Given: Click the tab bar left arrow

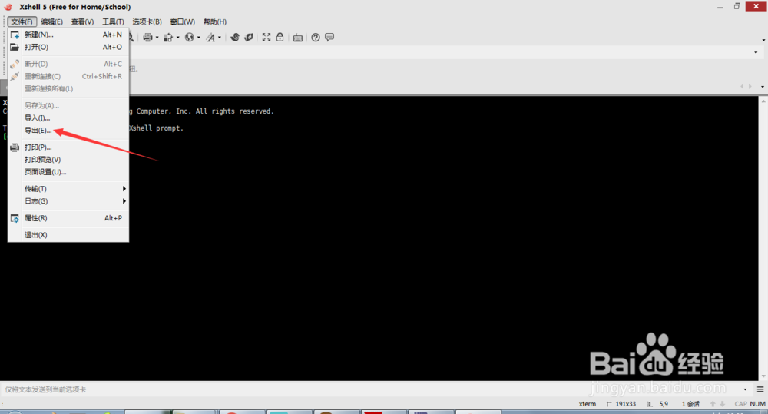Looking at the screenshot, I should [x=742, y=86].
